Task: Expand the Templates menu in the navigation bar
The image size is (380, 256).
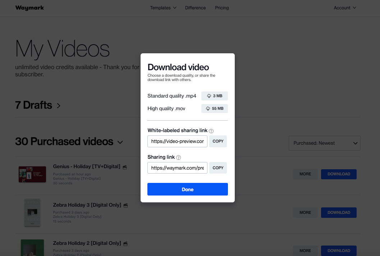Action: tap(163, 8)
